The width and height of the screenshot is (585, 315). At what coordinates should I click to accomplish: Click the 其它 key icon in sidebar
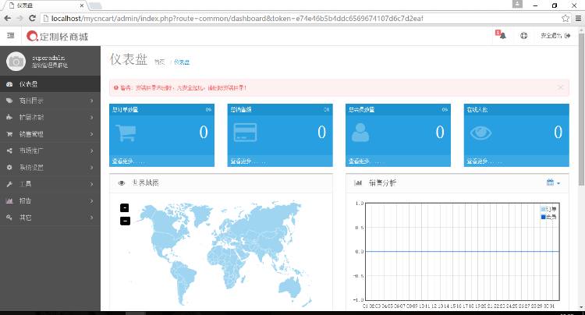9,218
